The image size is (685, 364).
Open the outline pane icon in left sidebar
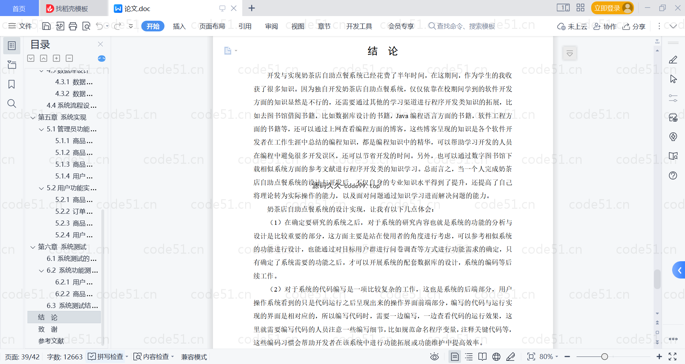(12, 46)
